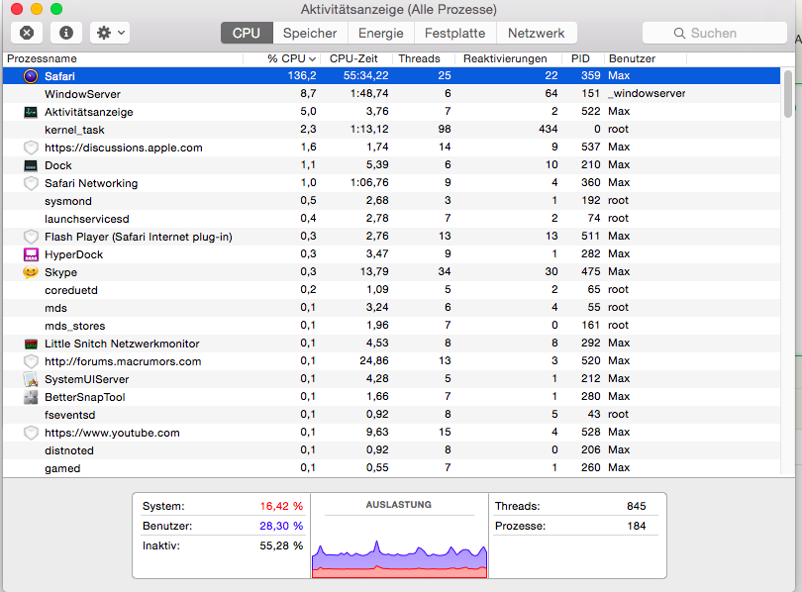802x592 pixels.
Task: Click the magnifier icon in the search field
Action: (679, 34)
